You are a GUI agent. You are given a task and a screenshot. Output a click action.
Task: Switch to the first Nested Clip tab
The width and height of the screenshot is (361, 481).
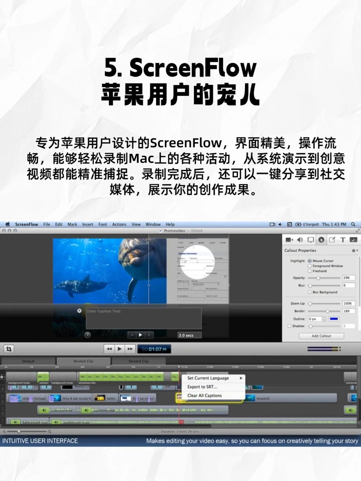(84, 361)
